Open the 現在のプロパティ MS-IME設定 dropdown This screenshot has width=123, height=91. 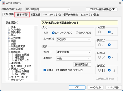pyautogui.click(x=48, y=9)
